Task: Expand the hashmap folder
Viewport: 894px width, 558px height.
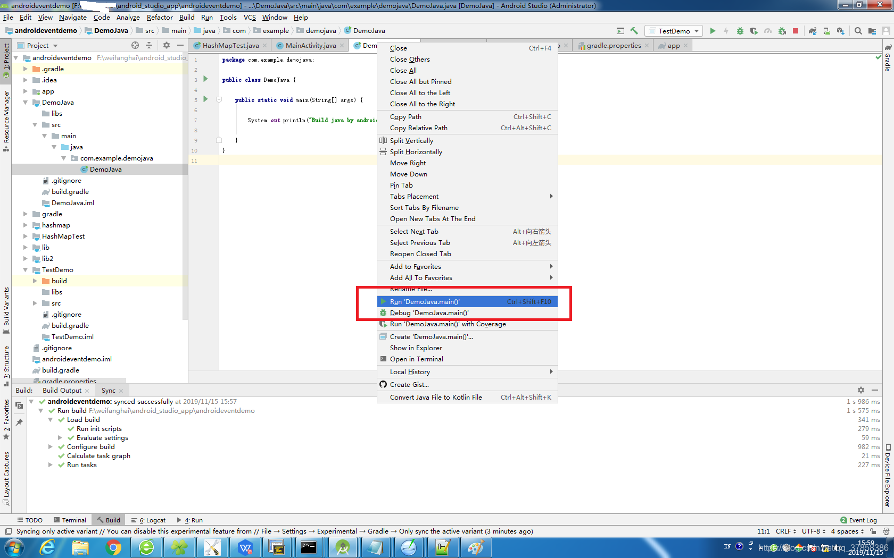Action: point(25,225)
